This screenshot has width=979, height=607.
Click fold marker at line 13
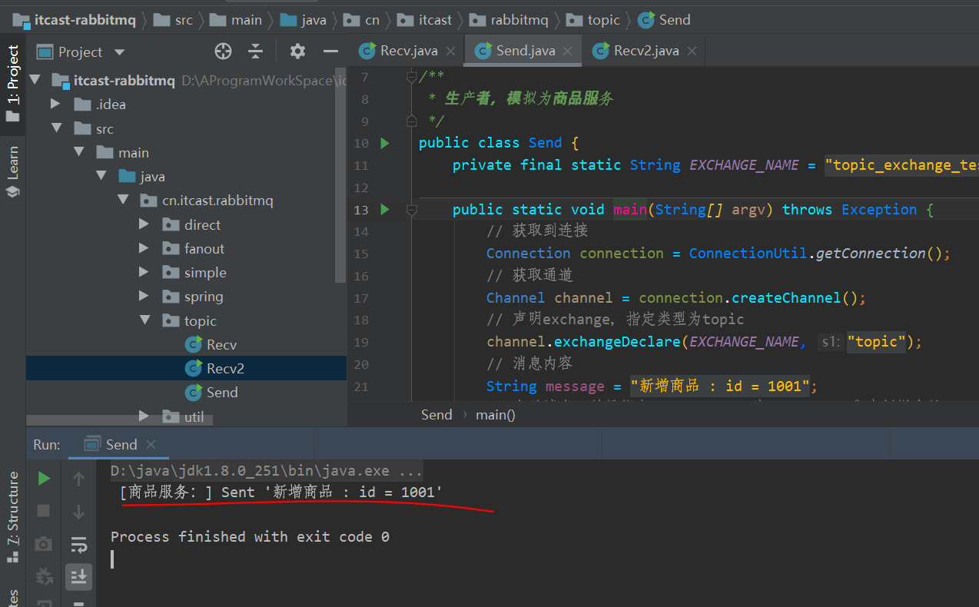point(412,209)
